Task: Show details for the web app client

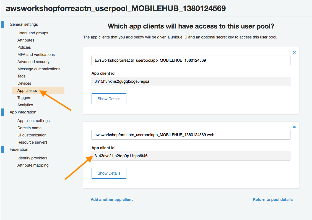Action: pos(109,173)
